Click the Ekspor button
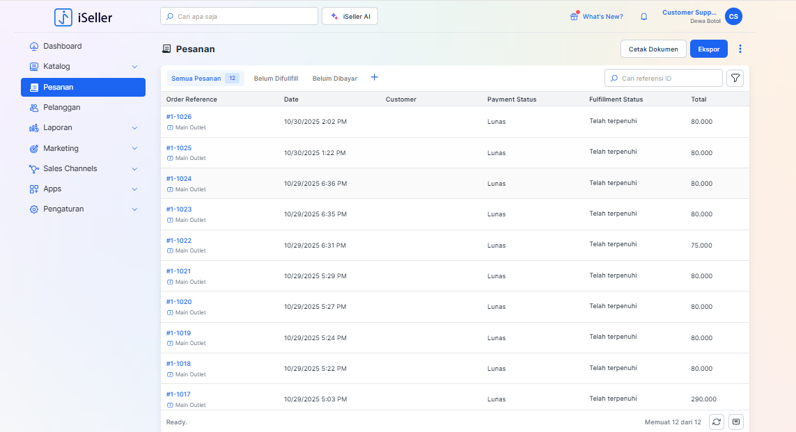 click(708, 49)
